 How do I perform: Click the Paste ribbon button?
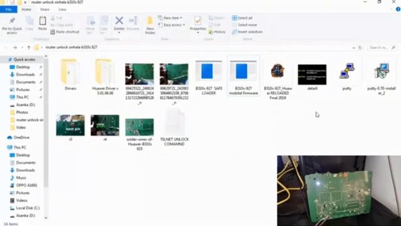(x=43, y=24)
